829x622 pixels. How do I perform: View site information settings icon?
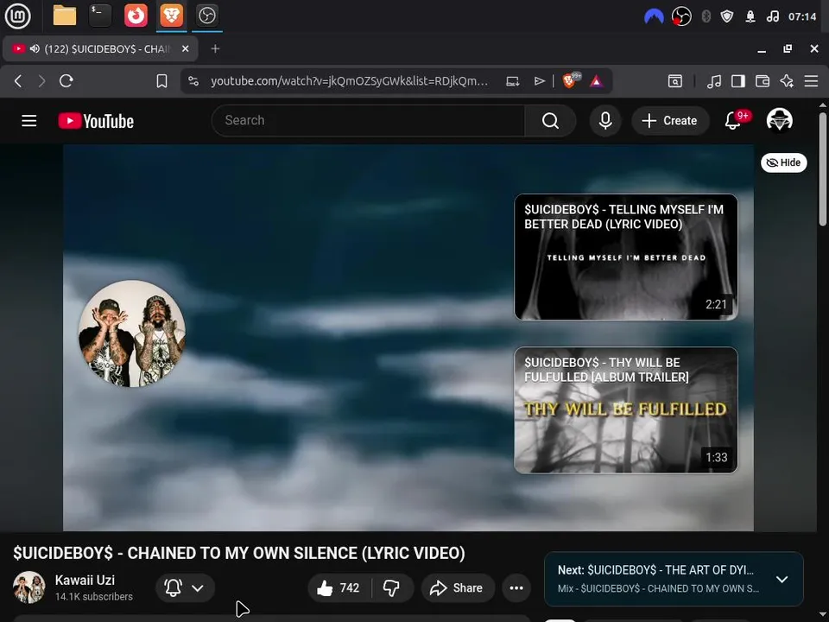pos(193,81)
